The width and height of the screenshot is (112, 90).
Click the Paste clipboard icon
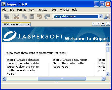click(x=32, y=17)
